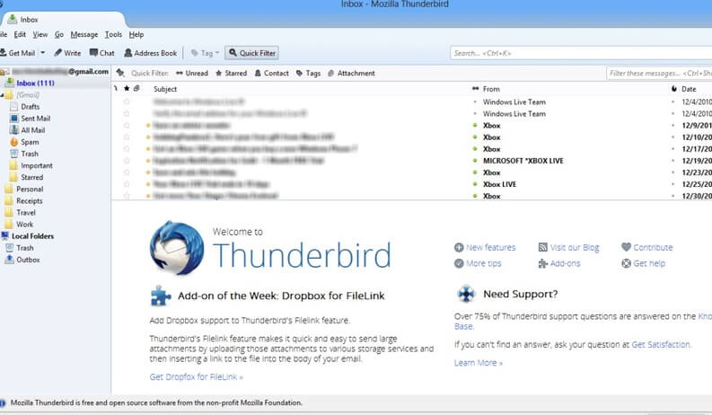Open Trash under Local Folders
This screenshot has height=415, width=712.
point(25,248)
